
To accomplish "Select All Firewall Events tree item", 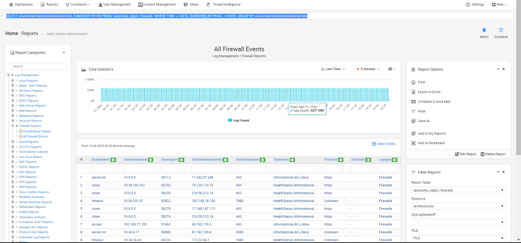I will coord(35,136).
